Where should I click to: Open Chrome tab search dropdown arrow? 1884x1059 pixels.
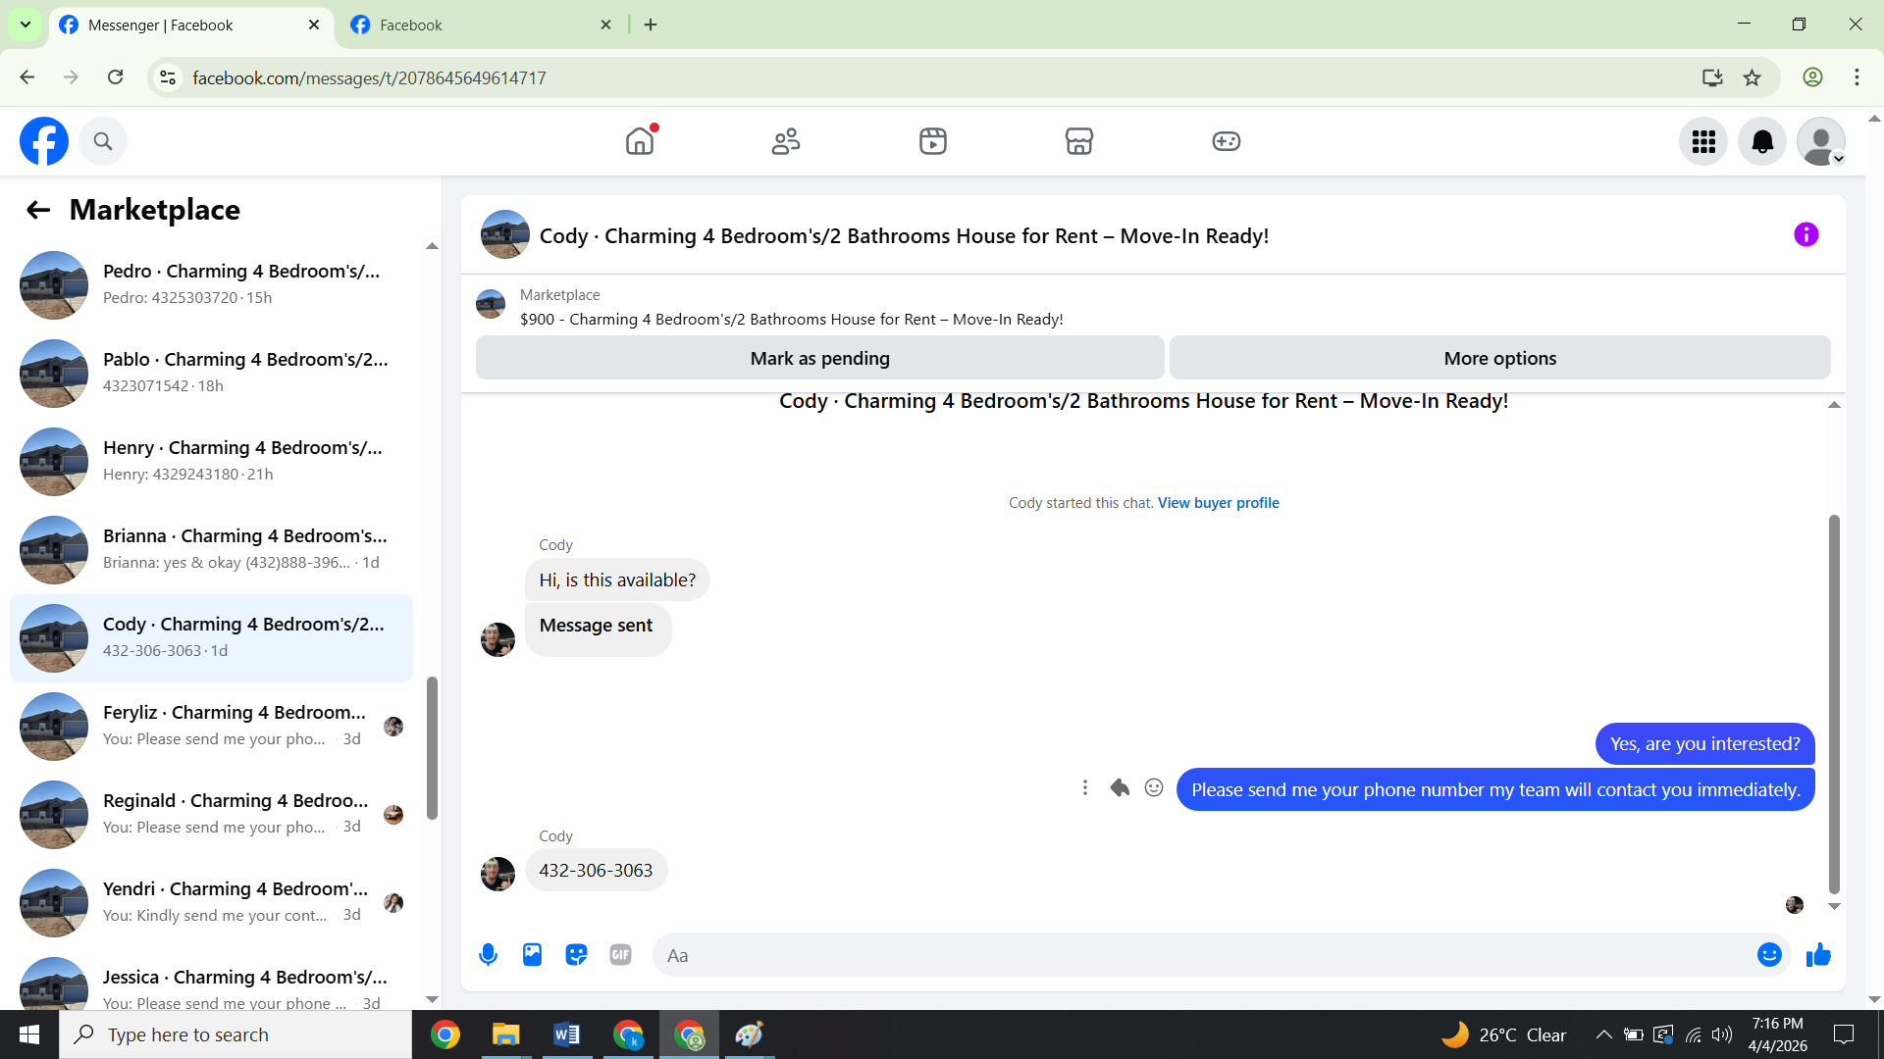coord(26,25)
